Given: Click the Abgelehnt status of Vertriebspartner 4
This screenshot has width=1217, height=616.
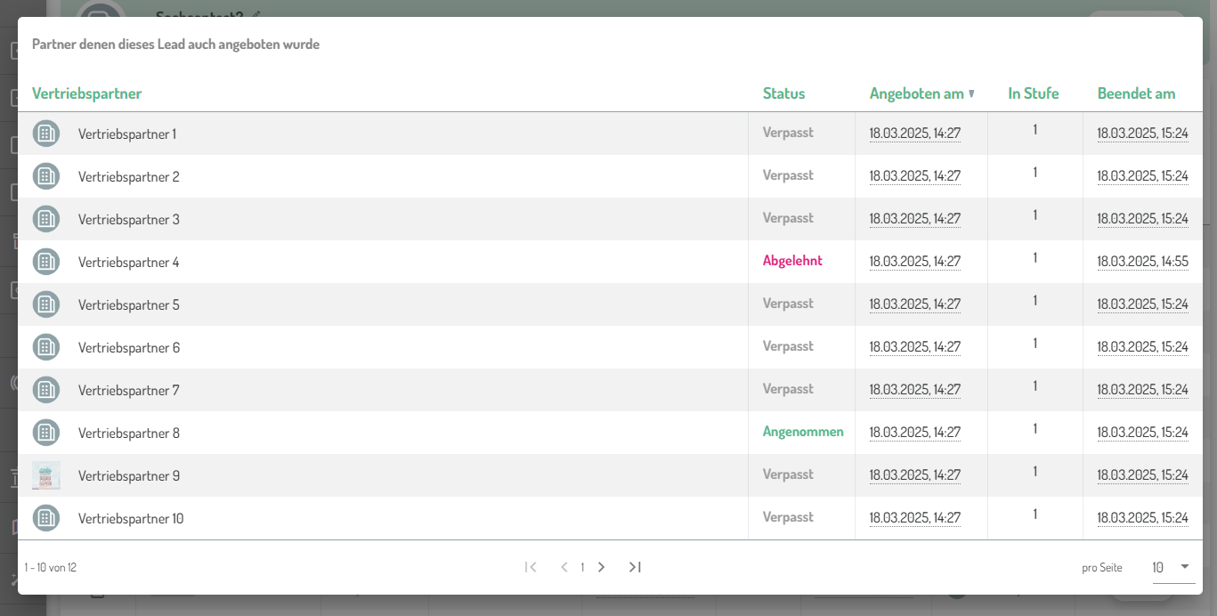Looking at the screenshot, I should pos(792,261).
